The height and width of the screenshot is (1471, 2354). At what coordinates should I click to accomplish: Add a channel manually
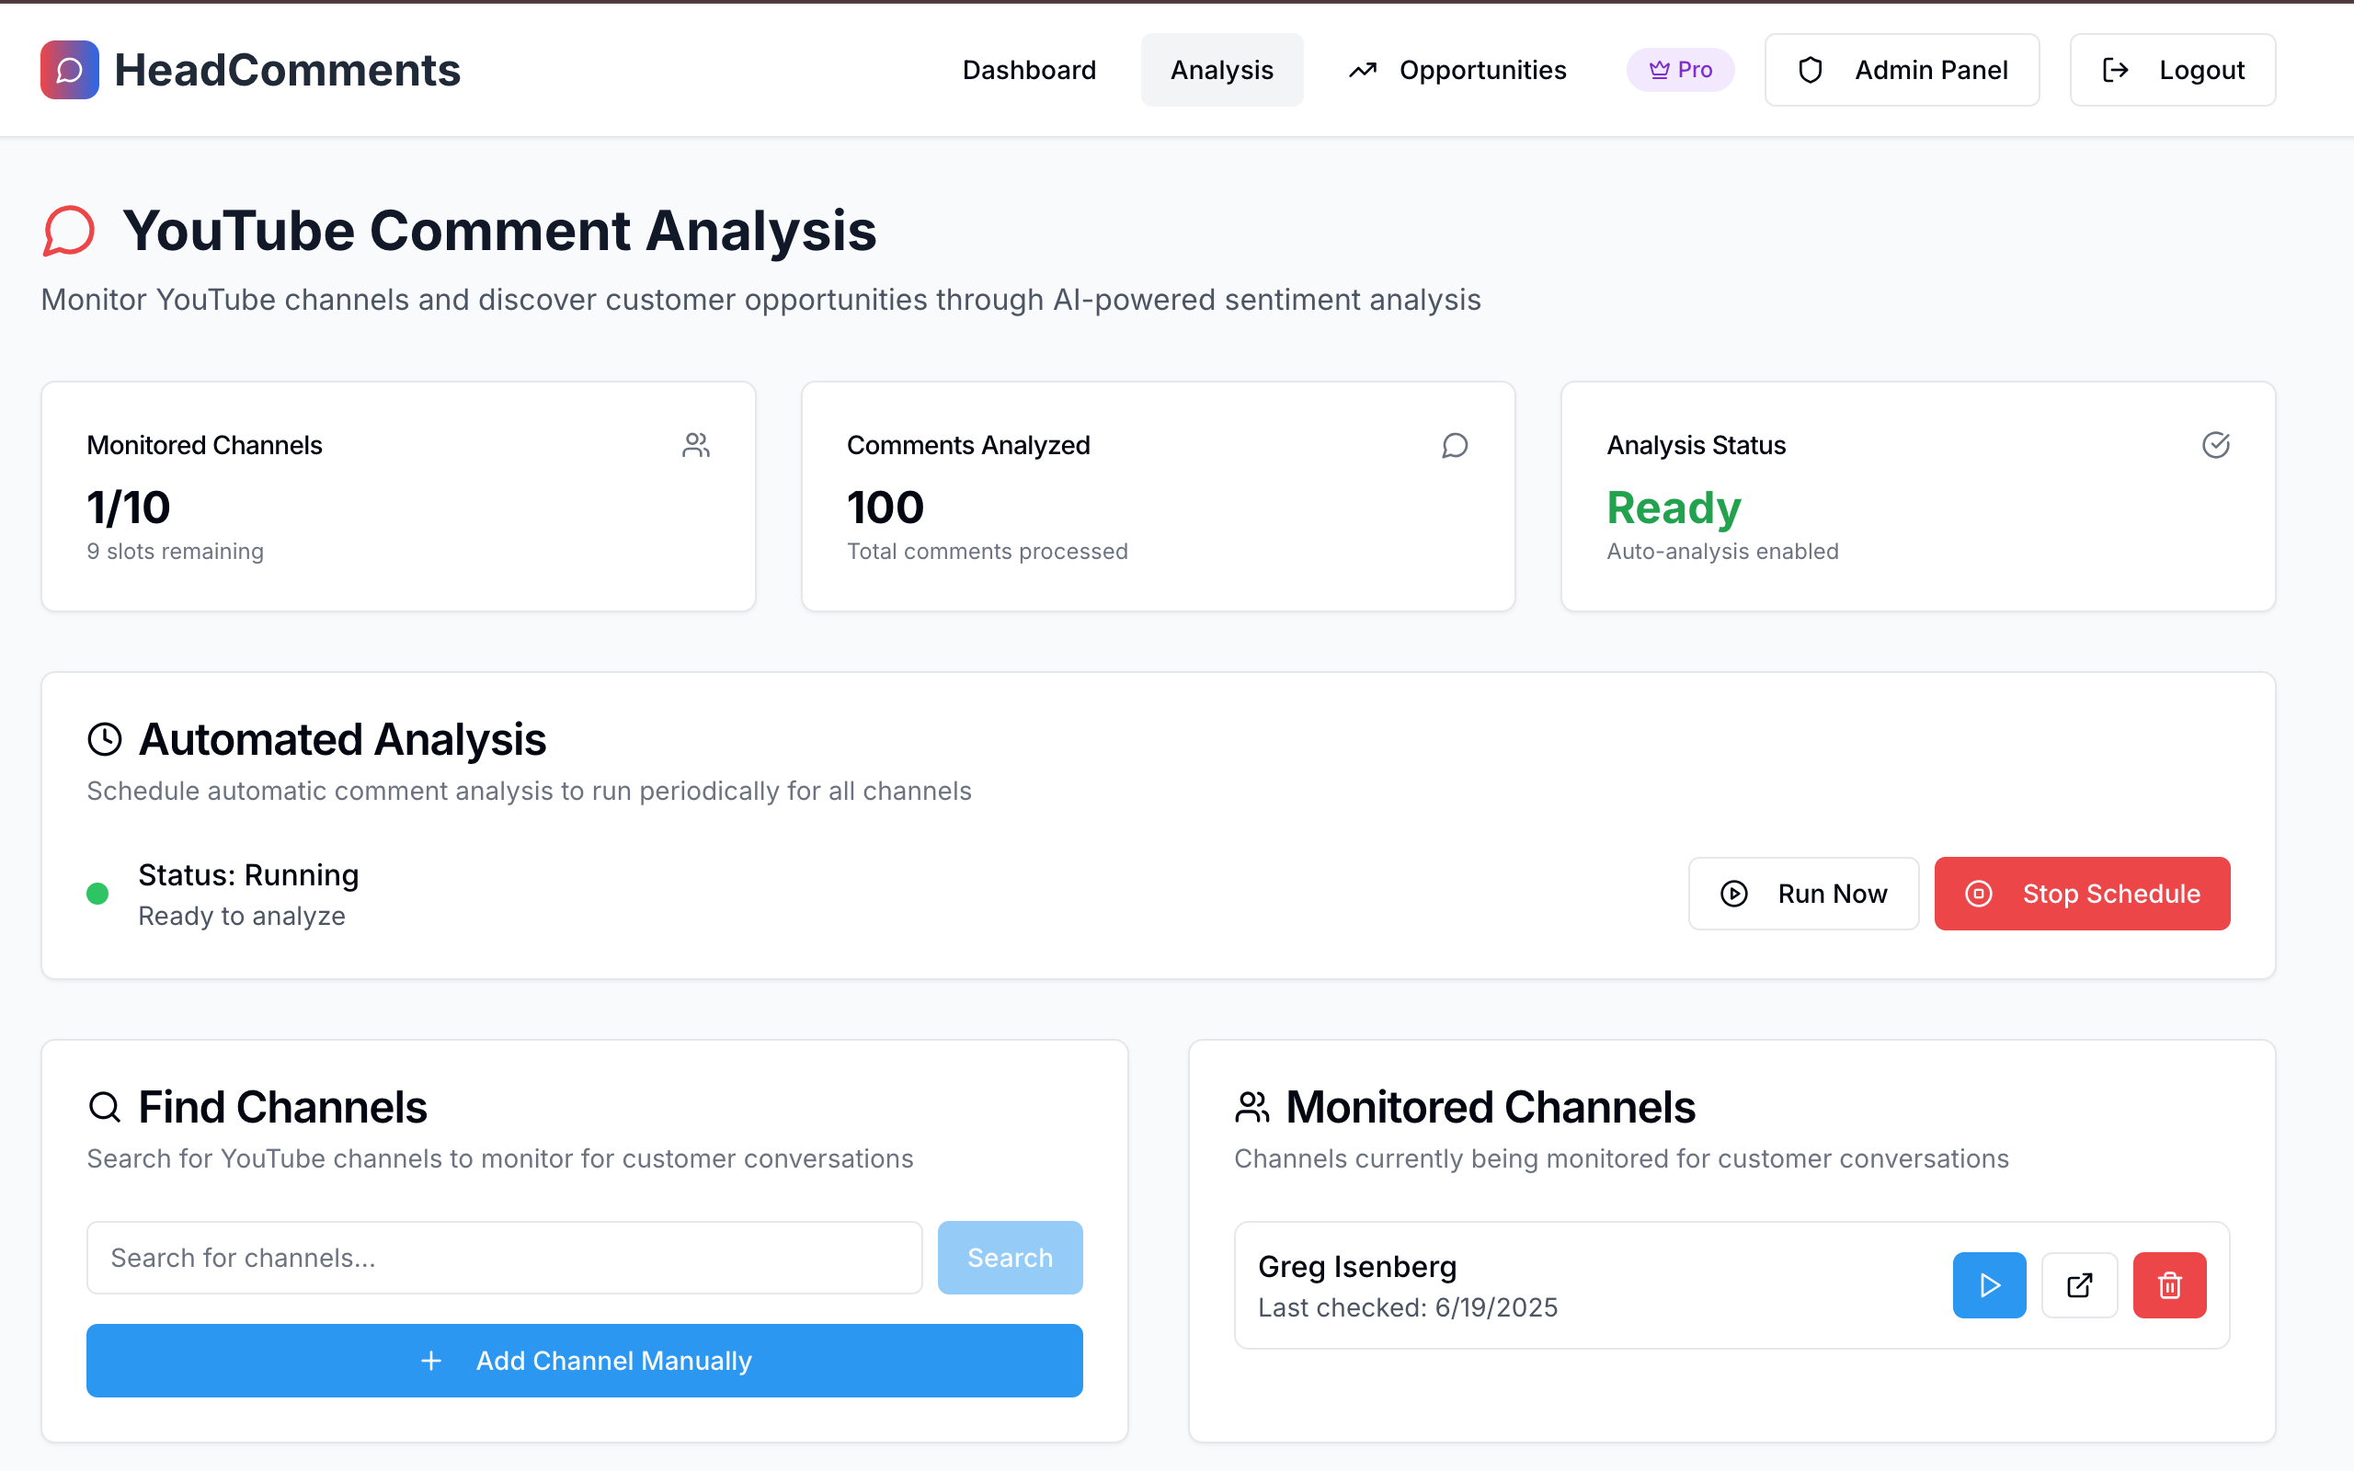585,1361
